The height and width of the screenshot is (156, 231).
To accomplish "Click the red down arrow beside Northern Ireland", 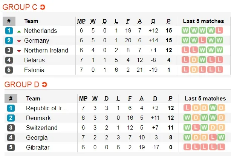I will click(x=19, y=51).
